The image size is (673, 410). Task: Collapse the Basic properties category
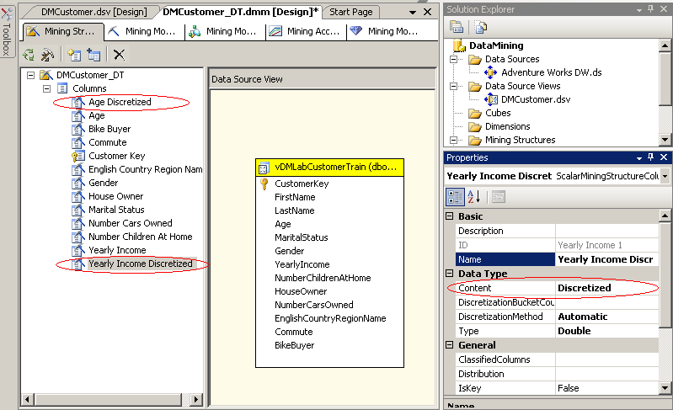pos(450,216)
